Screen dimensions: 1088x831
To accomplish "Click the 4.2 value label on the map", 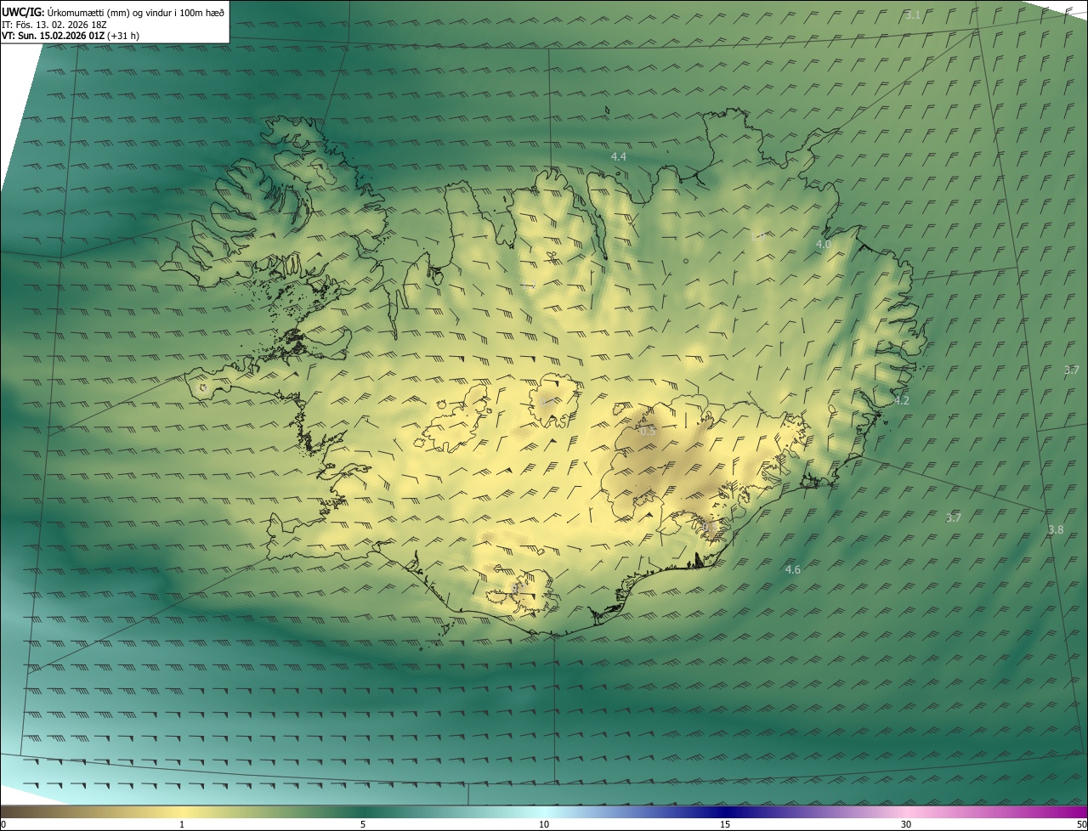I will pyautogui.click(x=902, y=400).
